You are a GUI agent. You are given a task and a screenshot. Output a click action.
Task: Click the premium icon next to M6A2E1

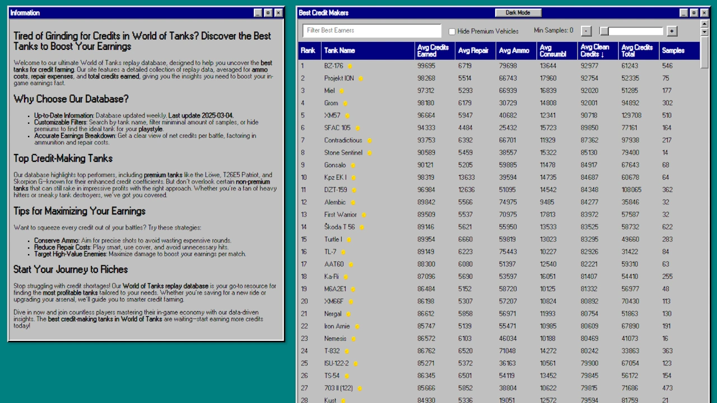click(x=353, y=289)
